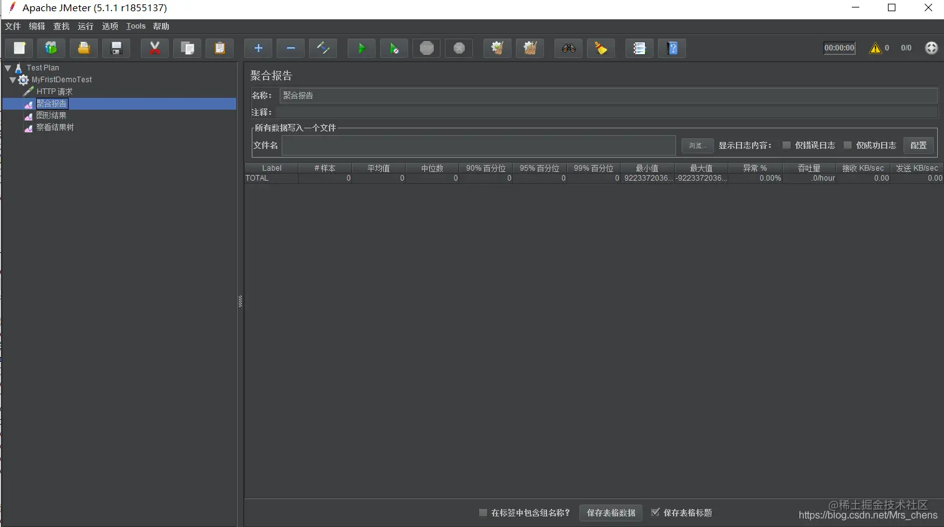Select the Test Plan tree item
The width and height of the screenshot is (944, 527).
pos(42,68)
